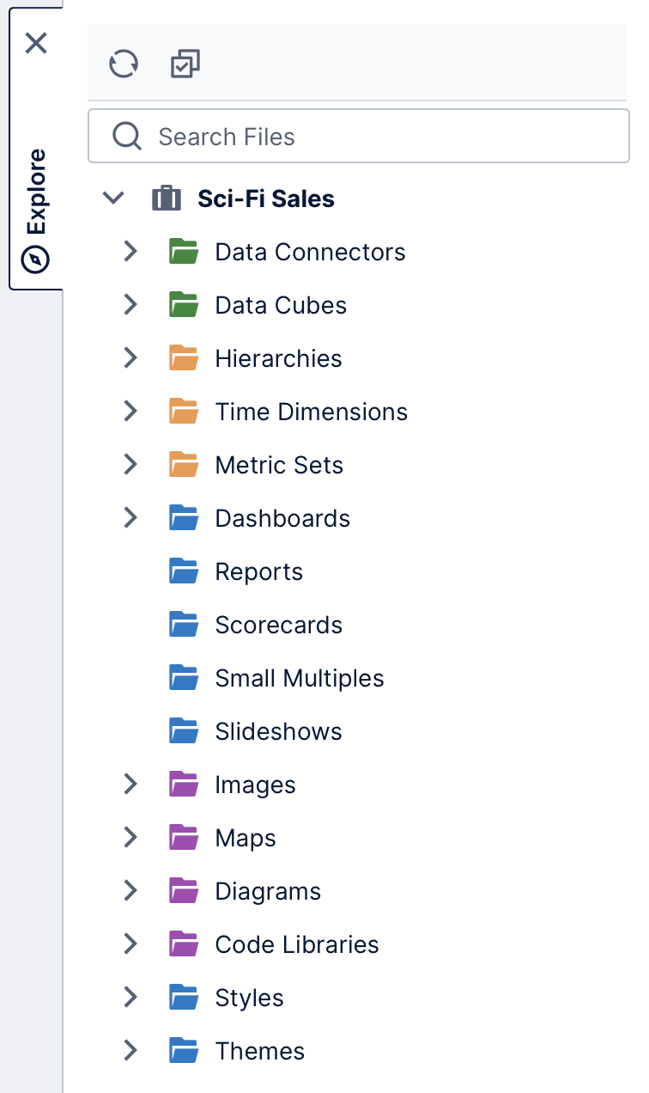
Task: Select the Small Multiples folder
Action: 299,678
